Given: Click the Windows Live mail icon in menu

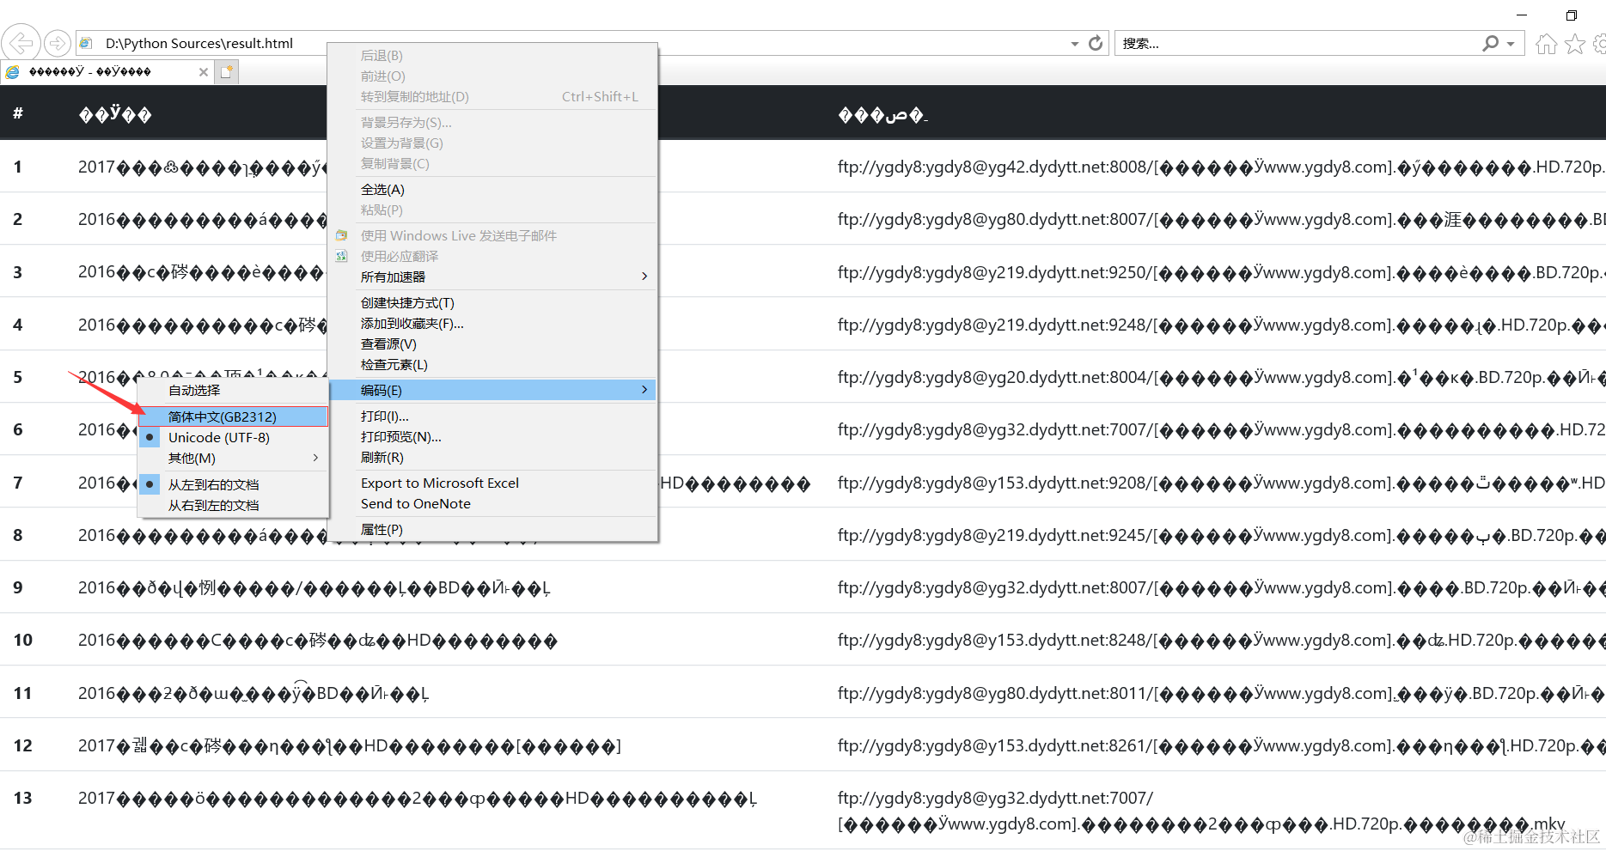Looking at the screenshot, I should [342, 235].
